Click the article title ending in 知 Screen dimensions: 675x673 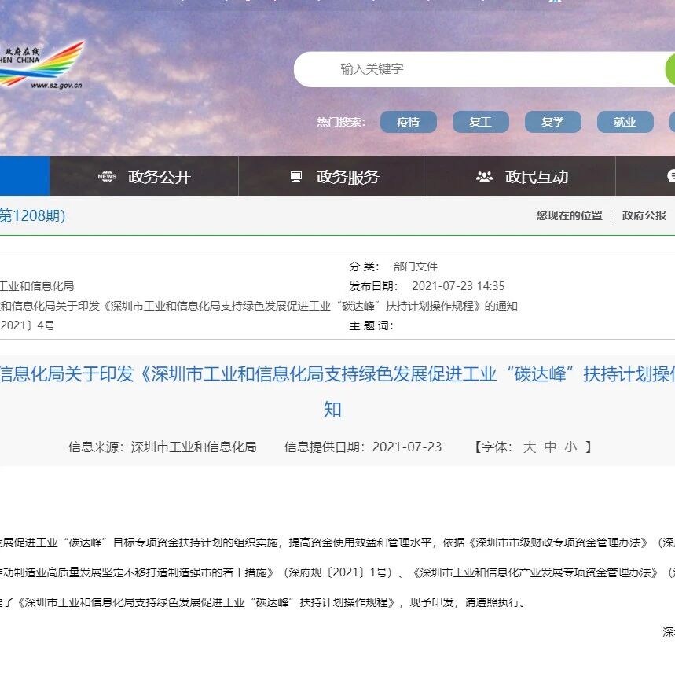point(338,392)
